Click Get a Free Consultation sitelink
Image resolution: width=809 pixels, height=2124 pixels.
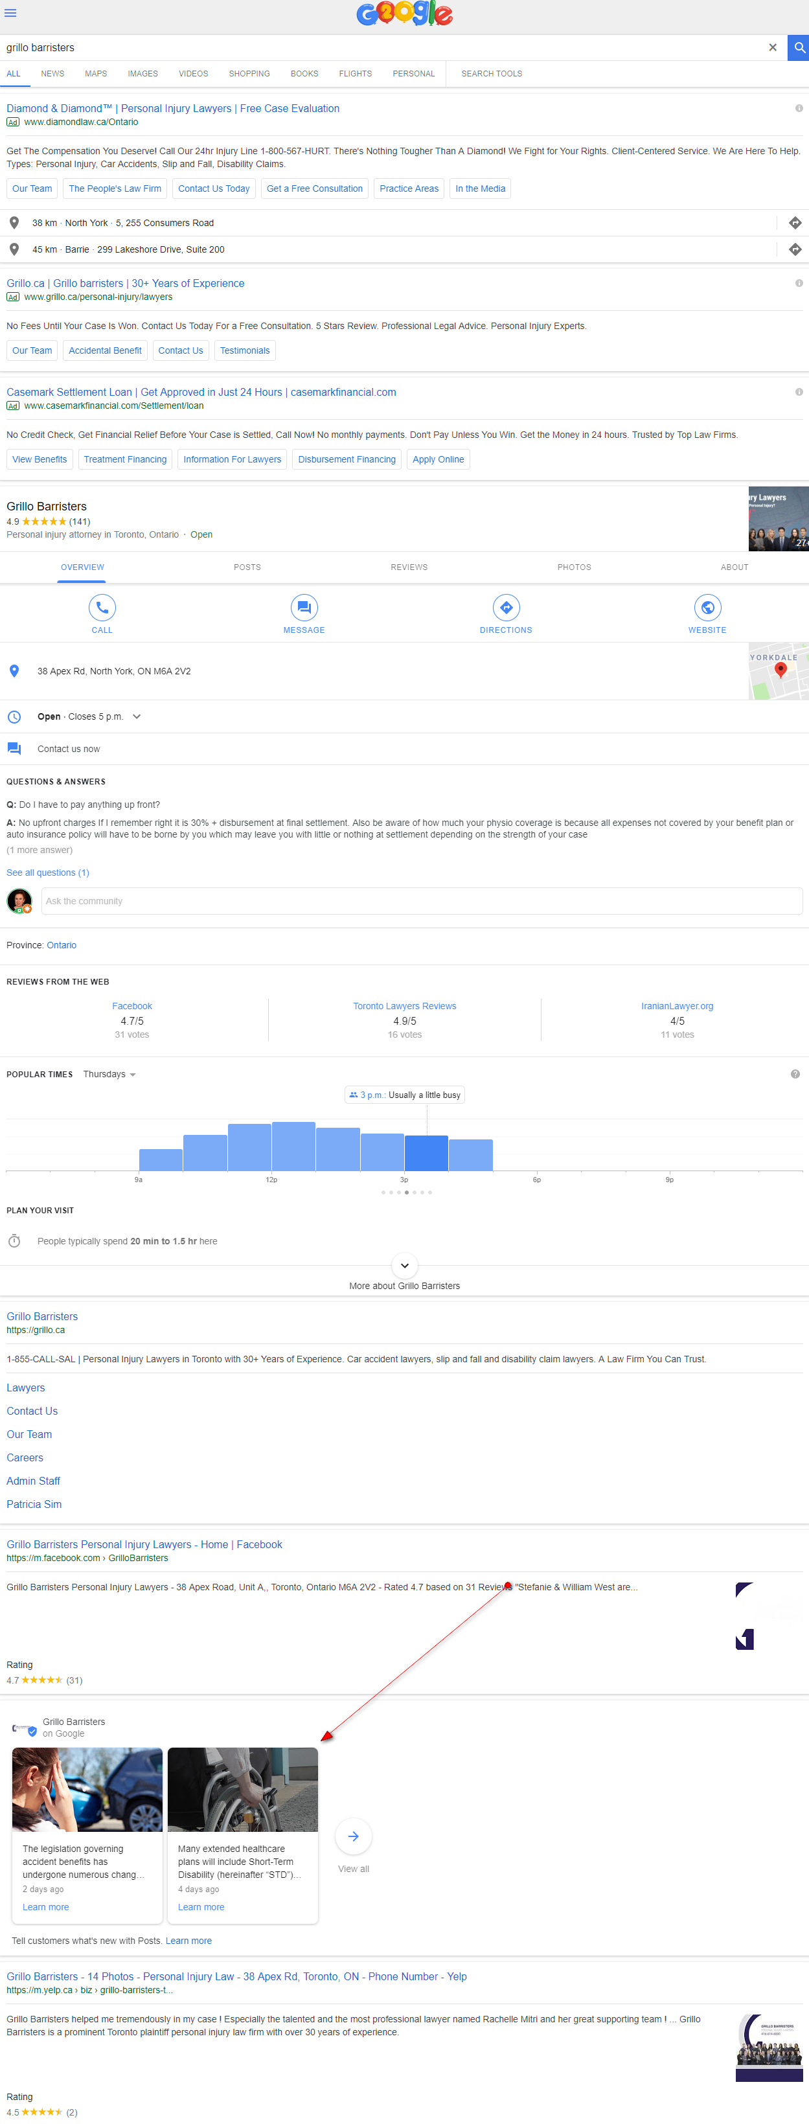click(314, 188)
